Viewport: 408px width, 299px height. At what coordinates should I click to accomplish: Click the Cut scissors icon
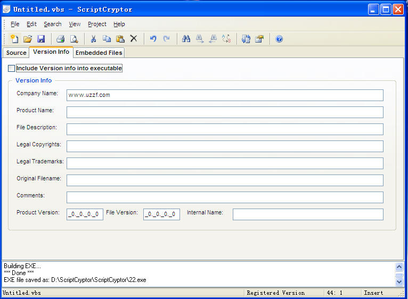[93, 39]
